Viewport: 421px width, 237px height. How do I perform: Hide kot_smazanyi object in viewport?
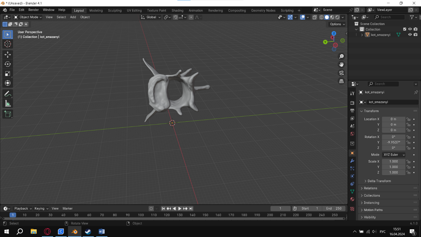pos(410,35)
